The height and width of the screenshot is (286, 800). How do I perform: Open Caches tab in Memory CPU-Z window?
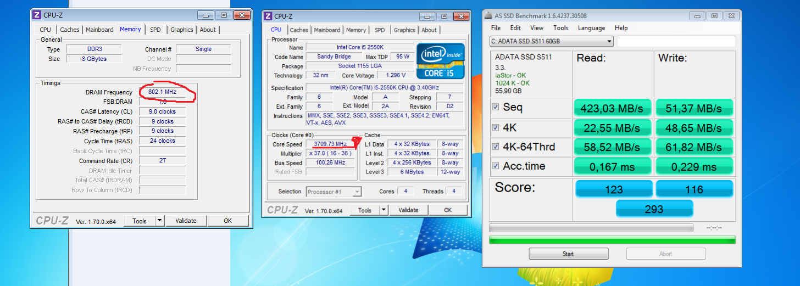pos(70,30)
